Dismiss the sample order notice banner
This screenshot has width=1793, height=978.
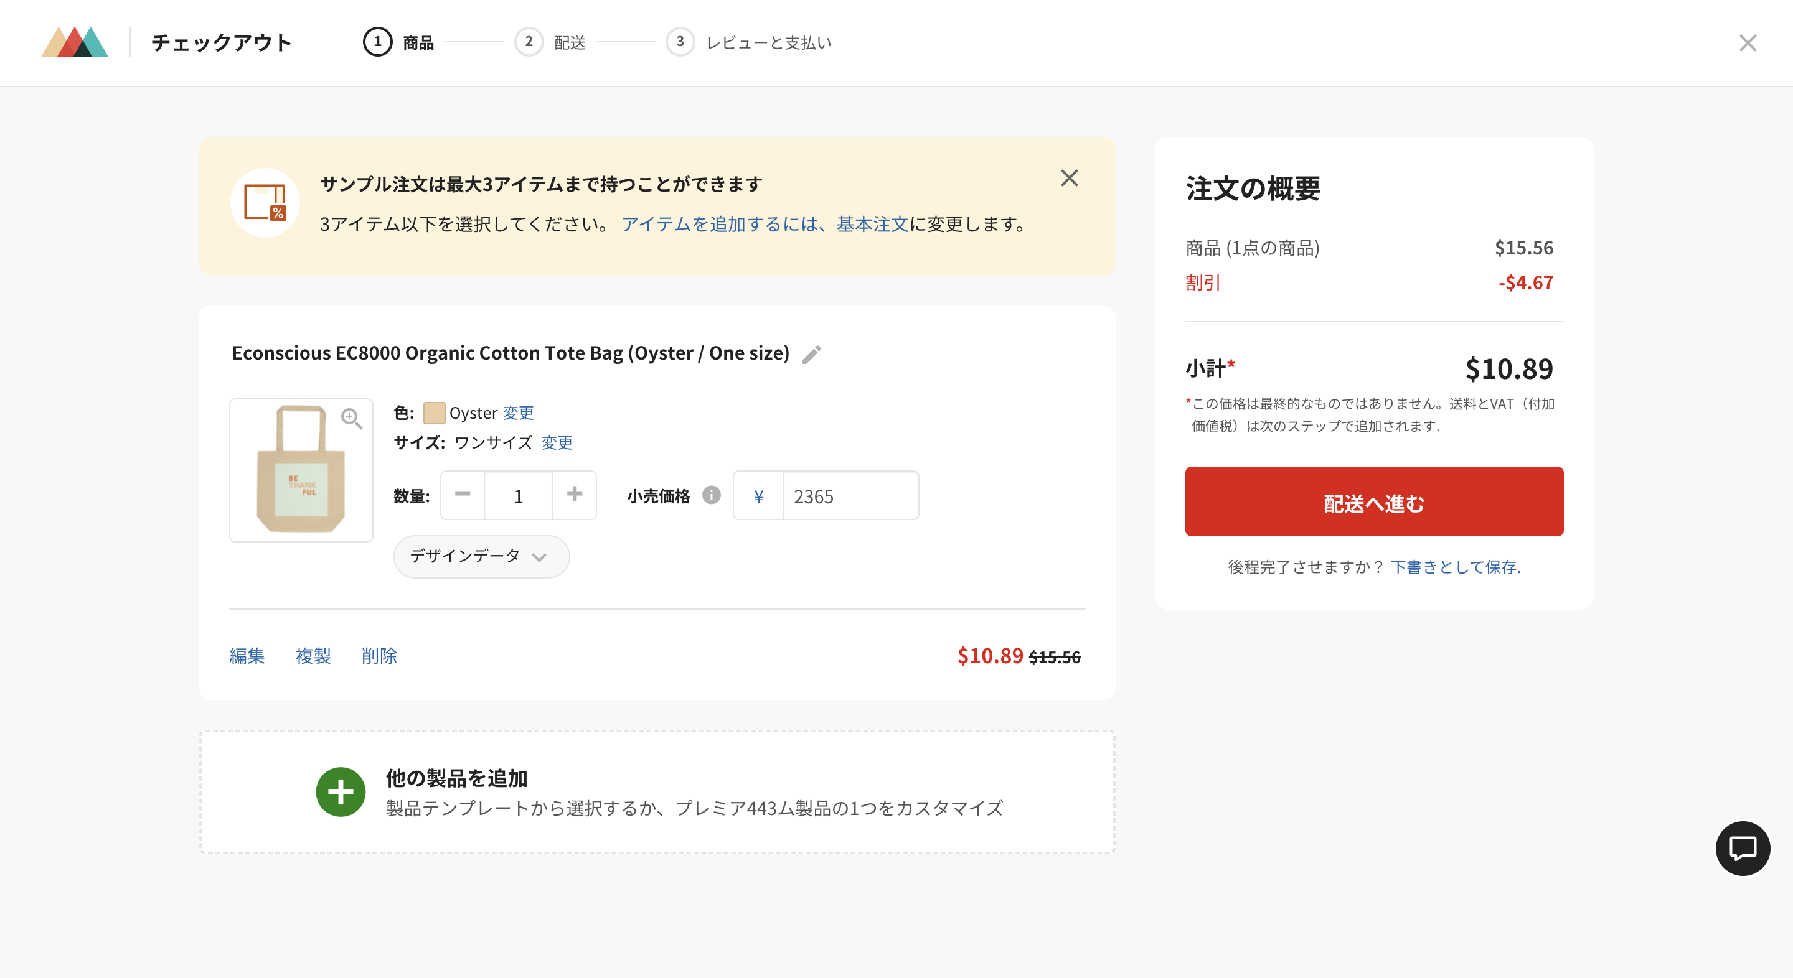point(1069,178)
